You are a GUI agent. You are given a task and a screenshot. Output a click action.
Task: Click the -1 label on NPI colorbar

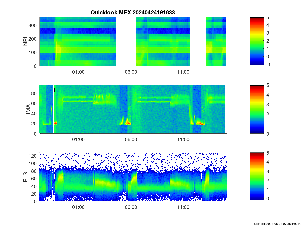269,65
